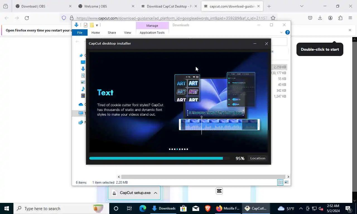
Task: Launch Microsoft Edge from the taskbar
Action: 143,208
